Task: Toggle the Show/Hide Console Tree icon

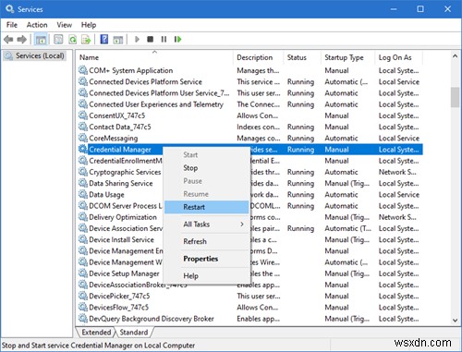Action: 41,40
